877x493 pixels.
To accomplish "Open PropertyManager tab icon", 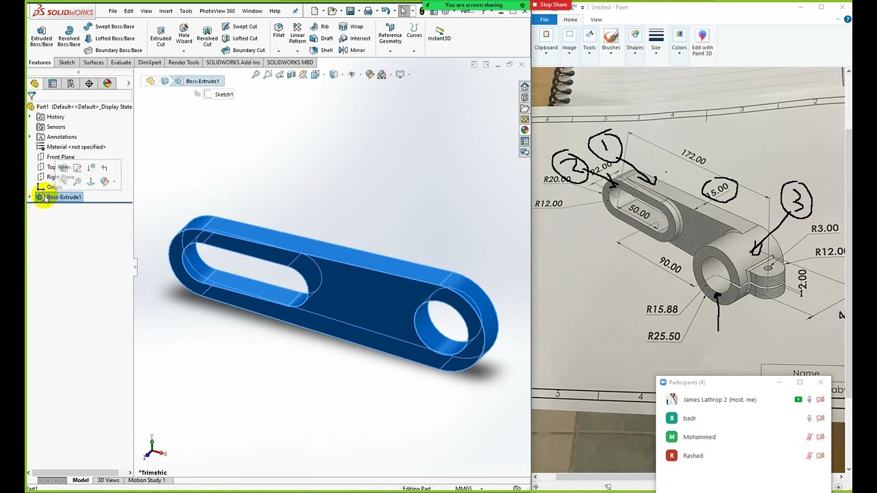I will [52, 84].
